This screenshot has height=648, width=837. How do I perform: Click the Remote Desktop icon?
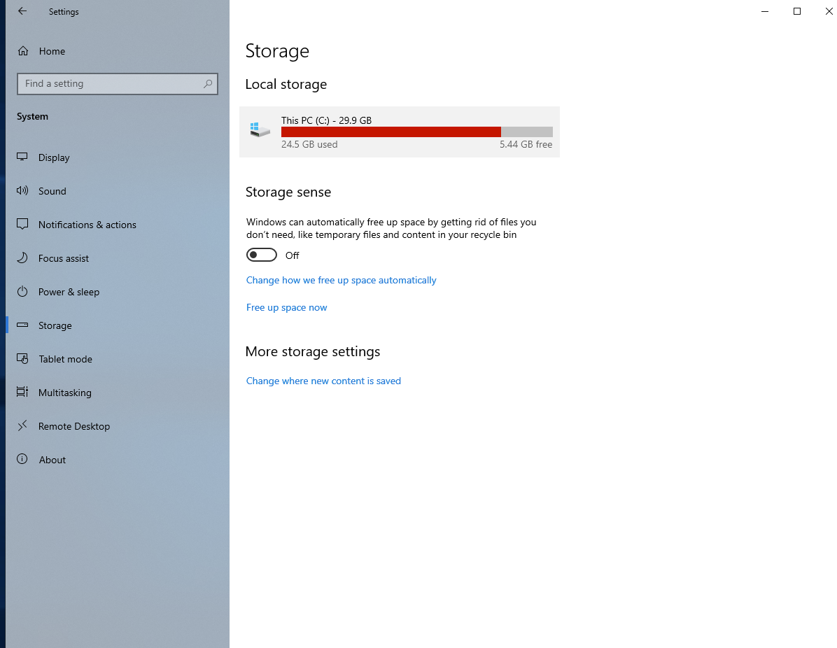(x=22, y=425)
